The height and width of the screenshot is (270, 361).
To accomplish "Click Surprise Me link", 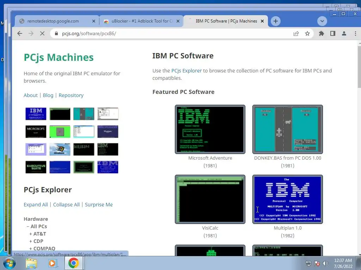I will point(99,205).
